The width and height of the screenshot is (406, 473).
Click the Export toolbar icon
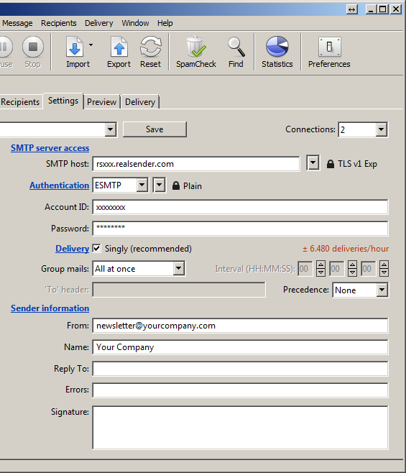[119, 47]
